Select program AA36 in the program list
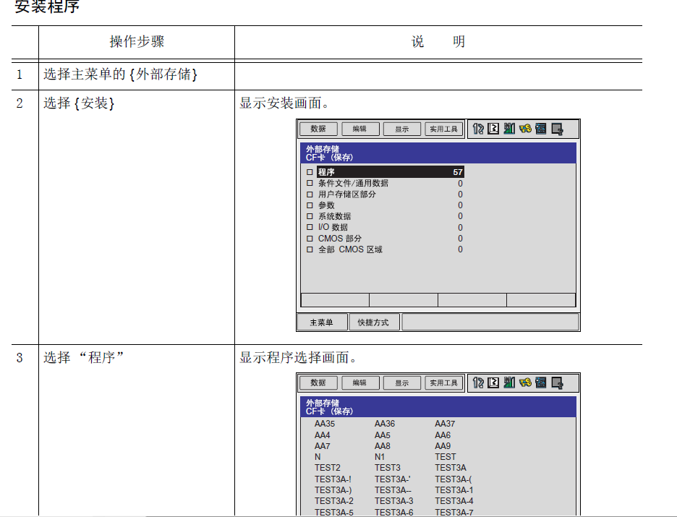Screen dimensions: 677x517 coord(384,424)
